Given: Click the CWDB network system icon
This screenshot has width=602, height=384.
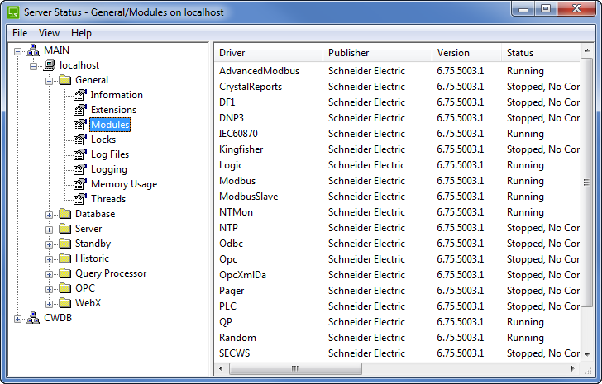Looking at the screenshot, I should (x=33, y=318).
